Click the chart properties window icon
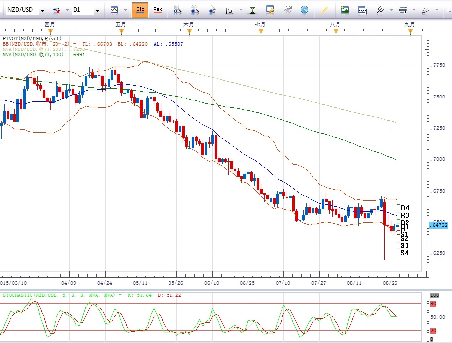 pos(270,10)
